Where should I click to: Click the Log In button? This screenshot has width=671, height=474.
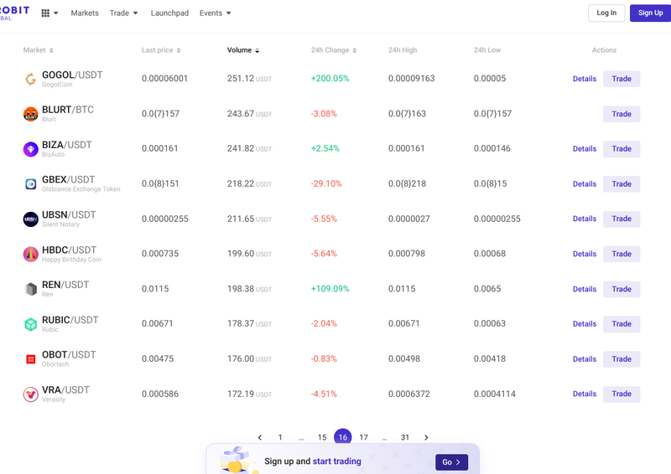pos(606,13)
